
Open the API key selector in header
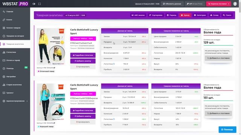pos(195,4)
